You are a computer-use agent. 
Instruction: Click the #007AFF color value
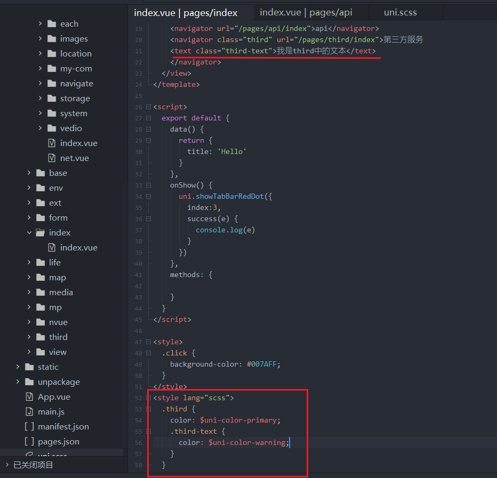tap(261, 364)
